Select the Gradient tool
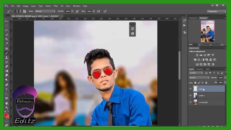The height and width of the screenshot is (130, 231). (x=6, y=71)
